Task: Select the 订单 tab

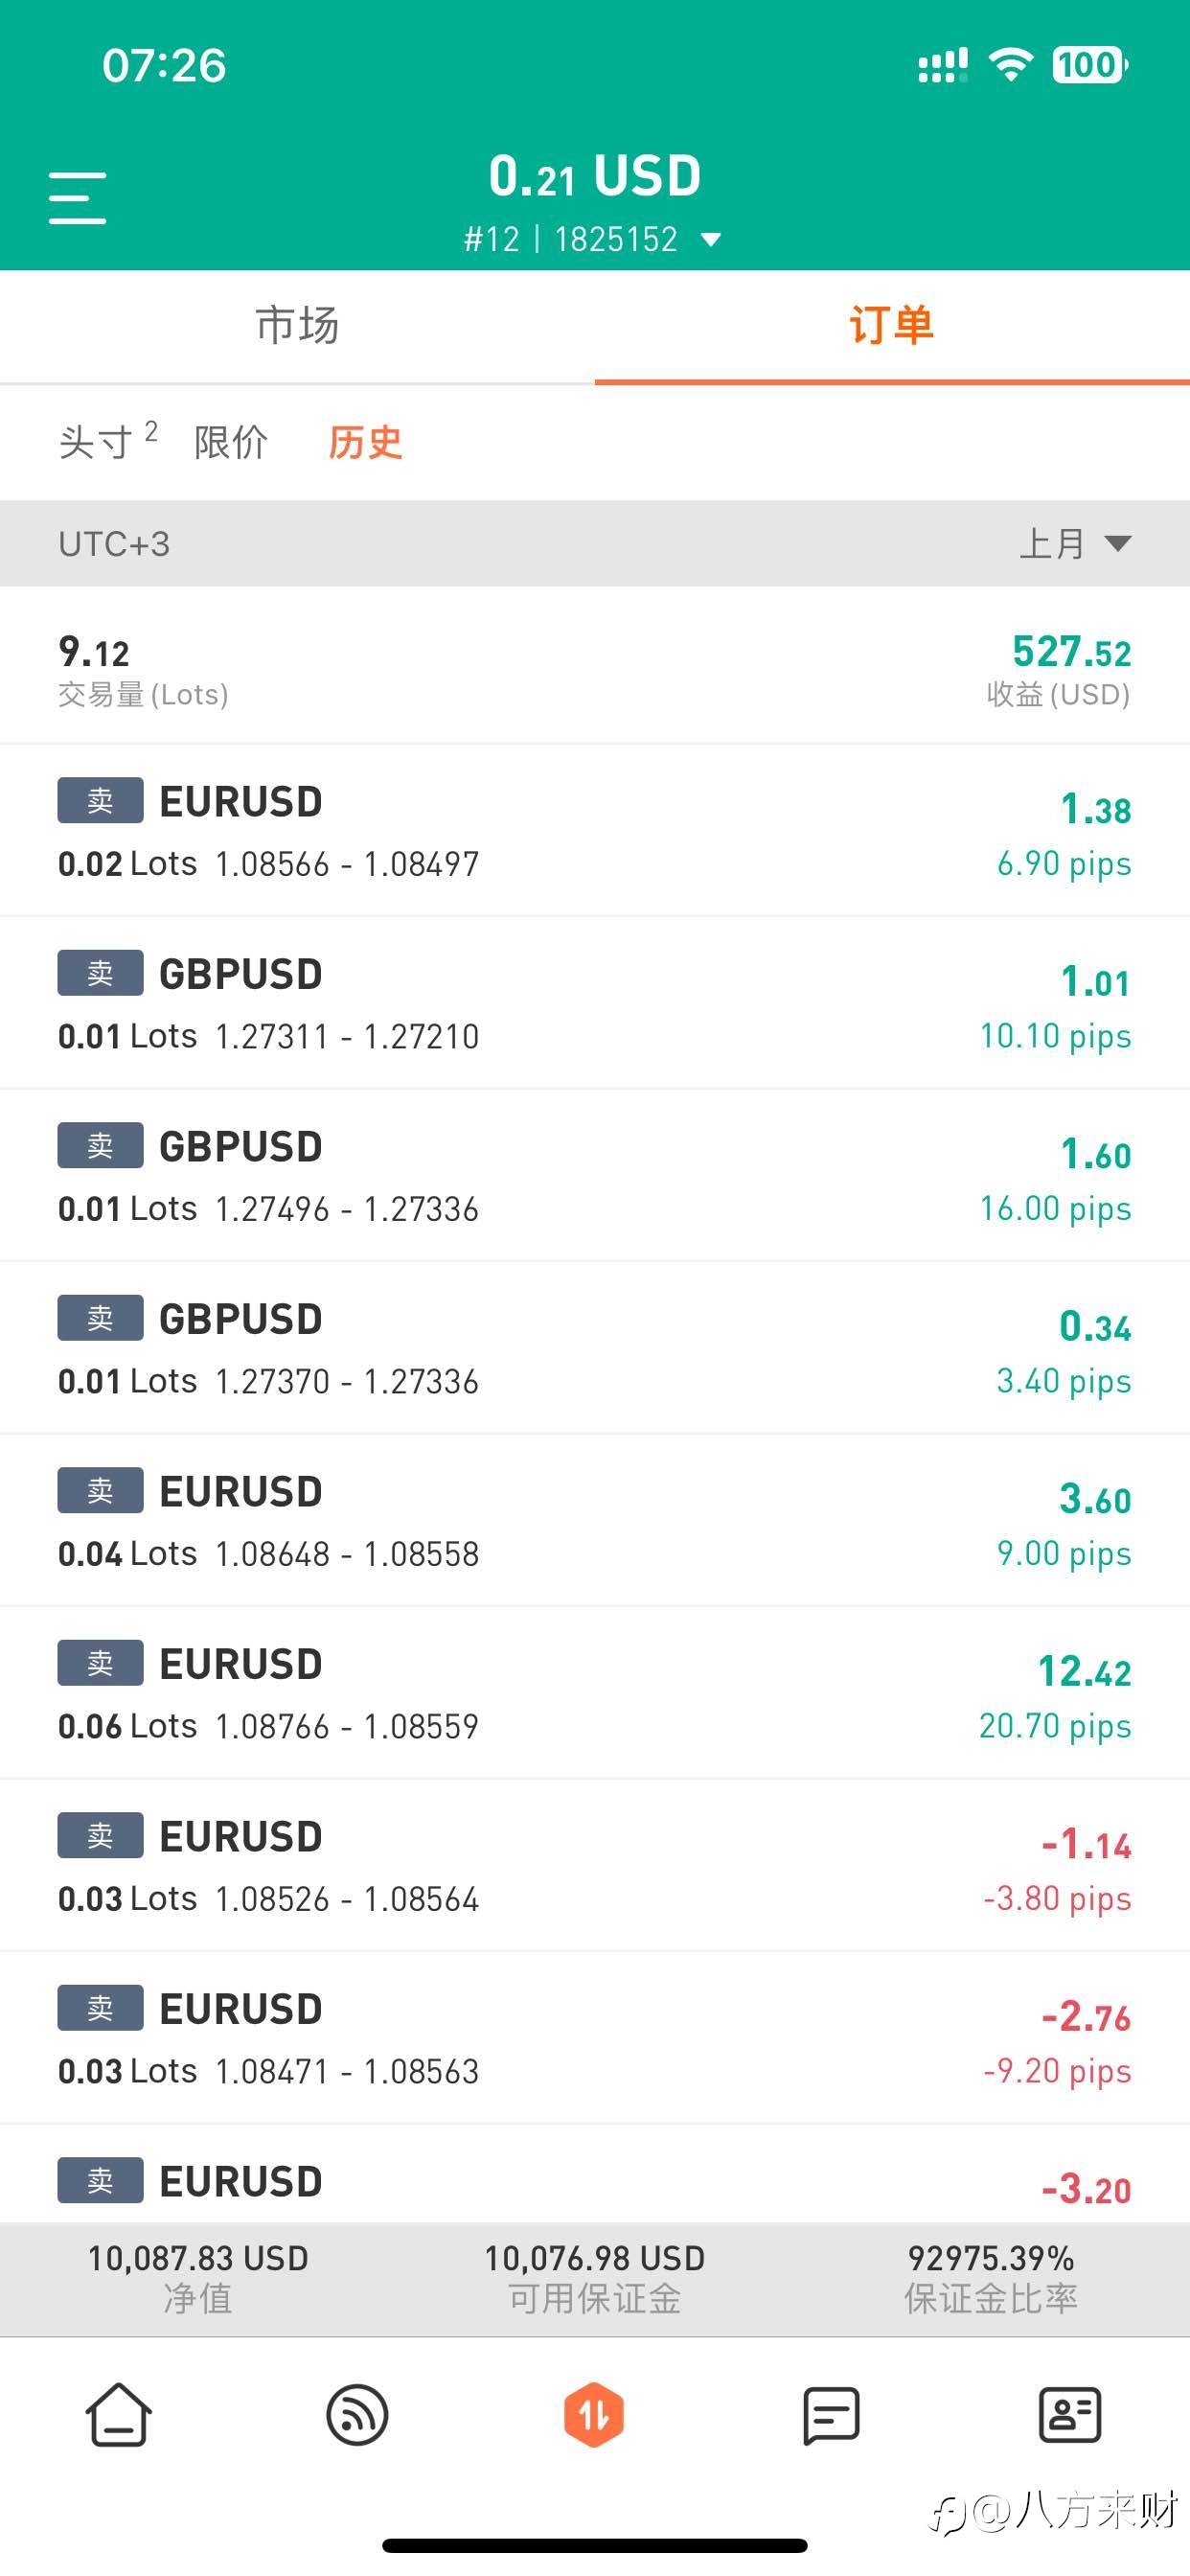Action: 891,326
